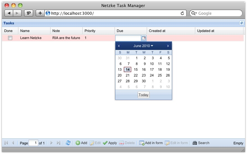Go to first page in paging toolbar
The image size is (247, 154).
point(6,143)
